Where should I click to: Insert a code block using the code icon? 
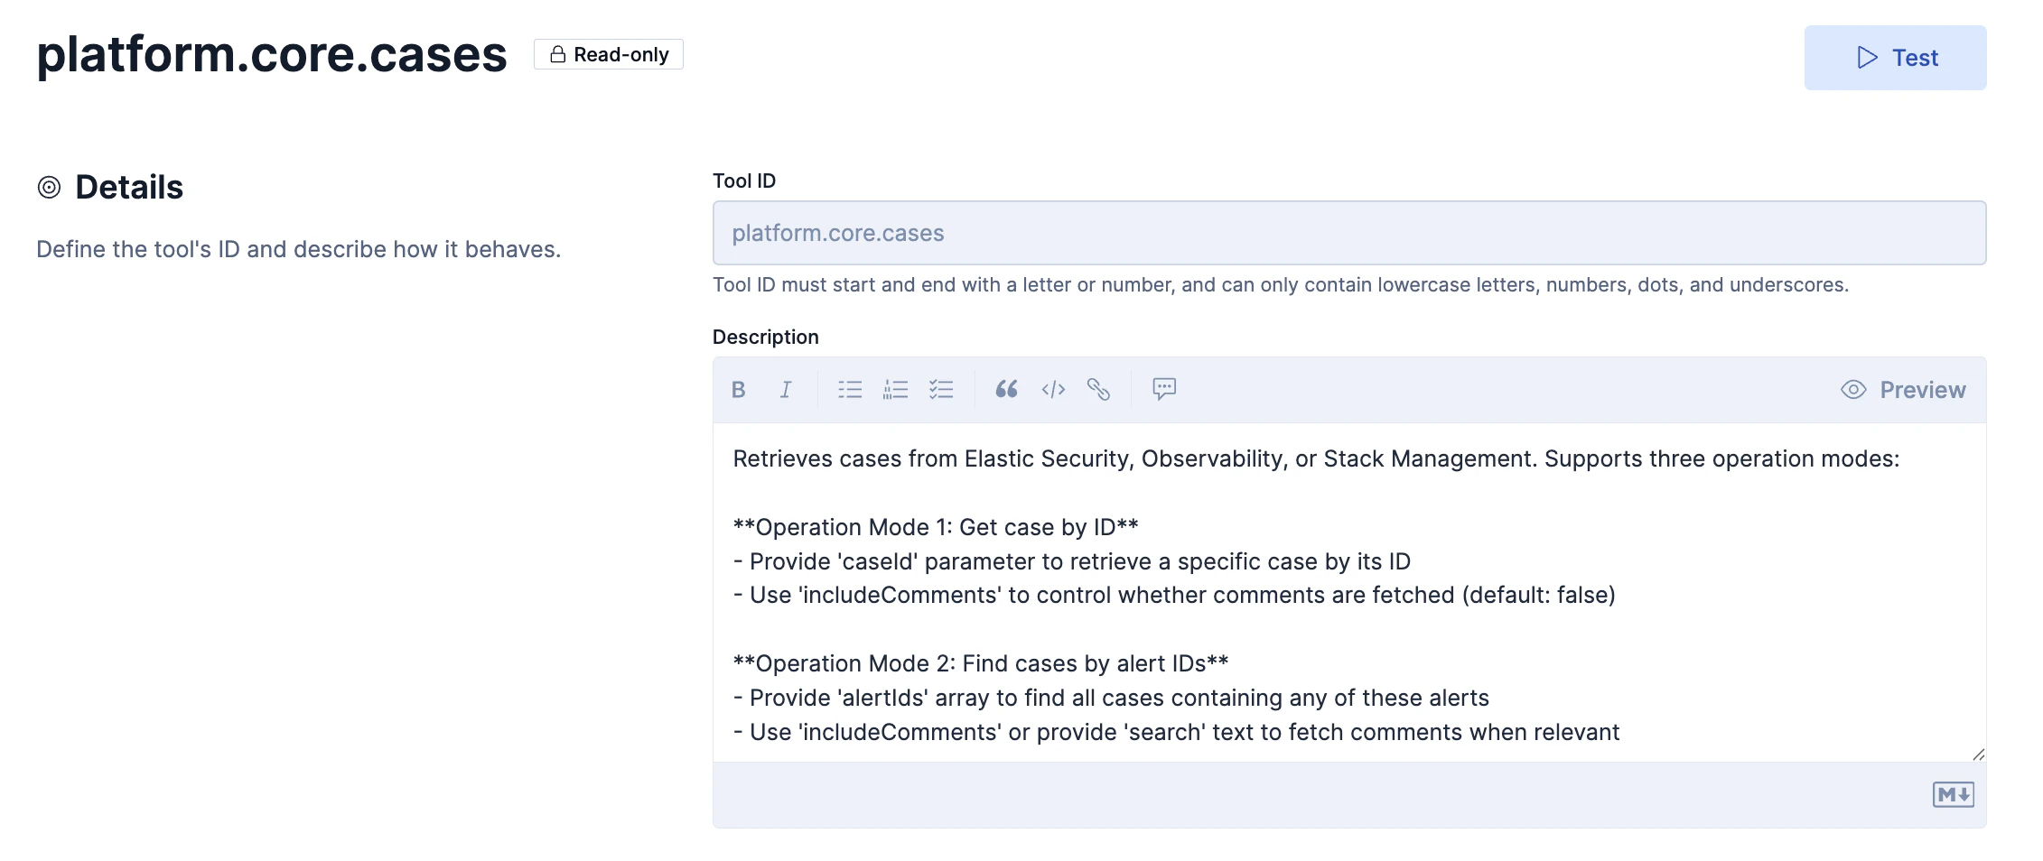(x=1053, y=390)
